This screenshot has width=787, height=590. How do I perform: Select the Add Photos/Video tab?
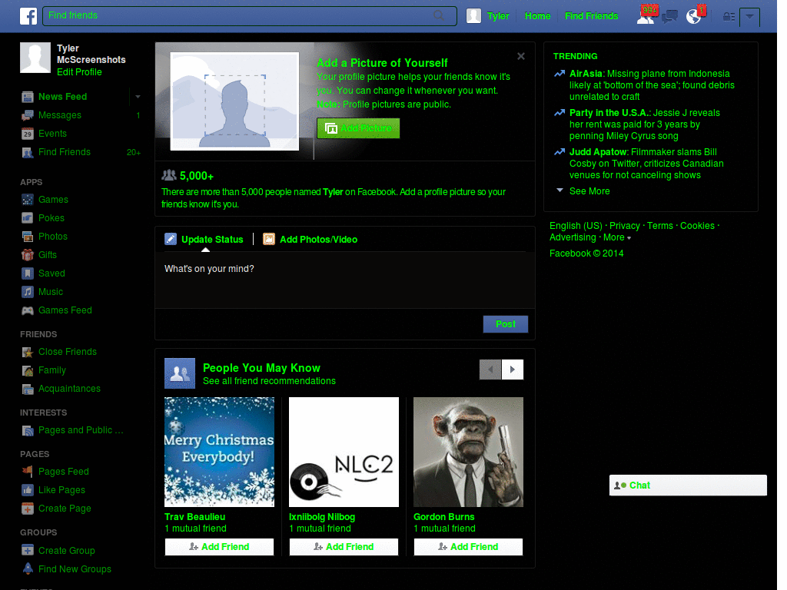tap(310, 240)
